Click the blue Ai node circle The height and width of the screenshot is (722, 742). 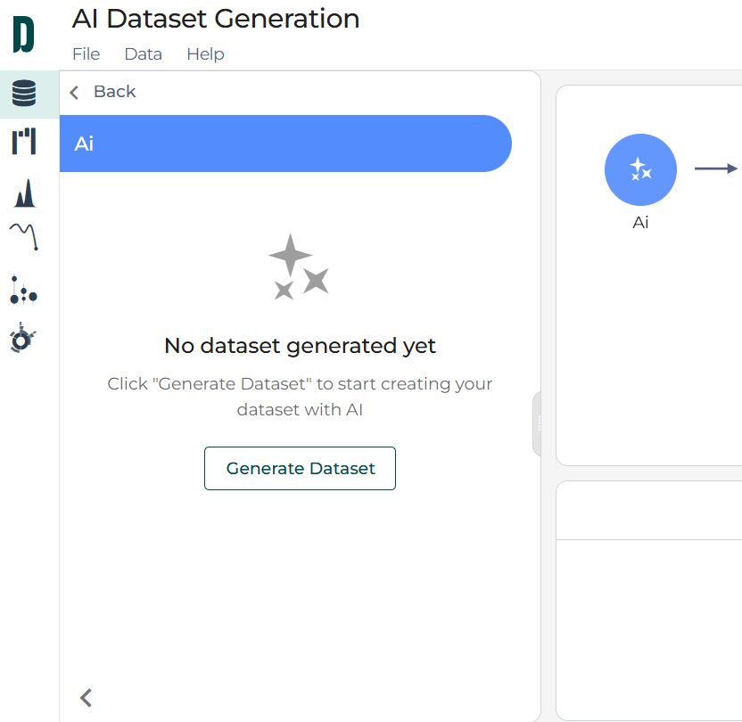[x=639, y=169]
